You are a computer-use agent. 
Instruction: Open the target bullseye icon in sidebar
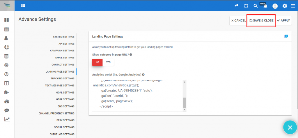6,65
